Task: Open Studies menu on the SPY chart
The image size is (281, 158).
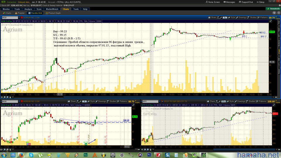Action: 251,102
